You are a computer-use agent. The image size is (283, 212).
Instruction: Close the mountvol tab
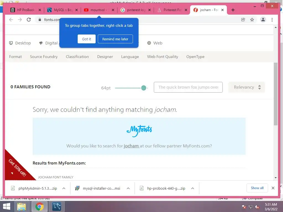coord(113,10)
